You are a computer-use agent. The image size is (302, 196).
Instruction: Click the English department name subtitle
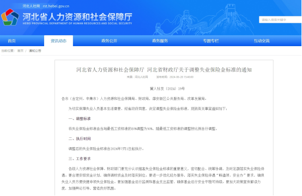point(77,23)
